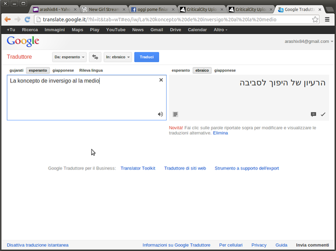Open Gmail in the Google bar
This screenshot has width=336, height=251.
coord(156,30)
